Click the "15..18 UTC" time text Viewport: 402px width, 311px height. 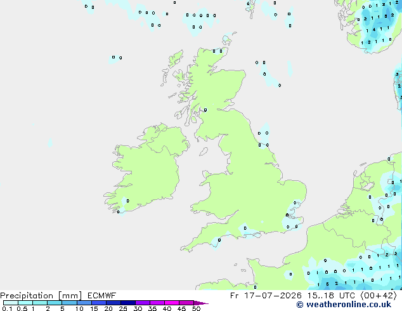click(x=331, y=296)
